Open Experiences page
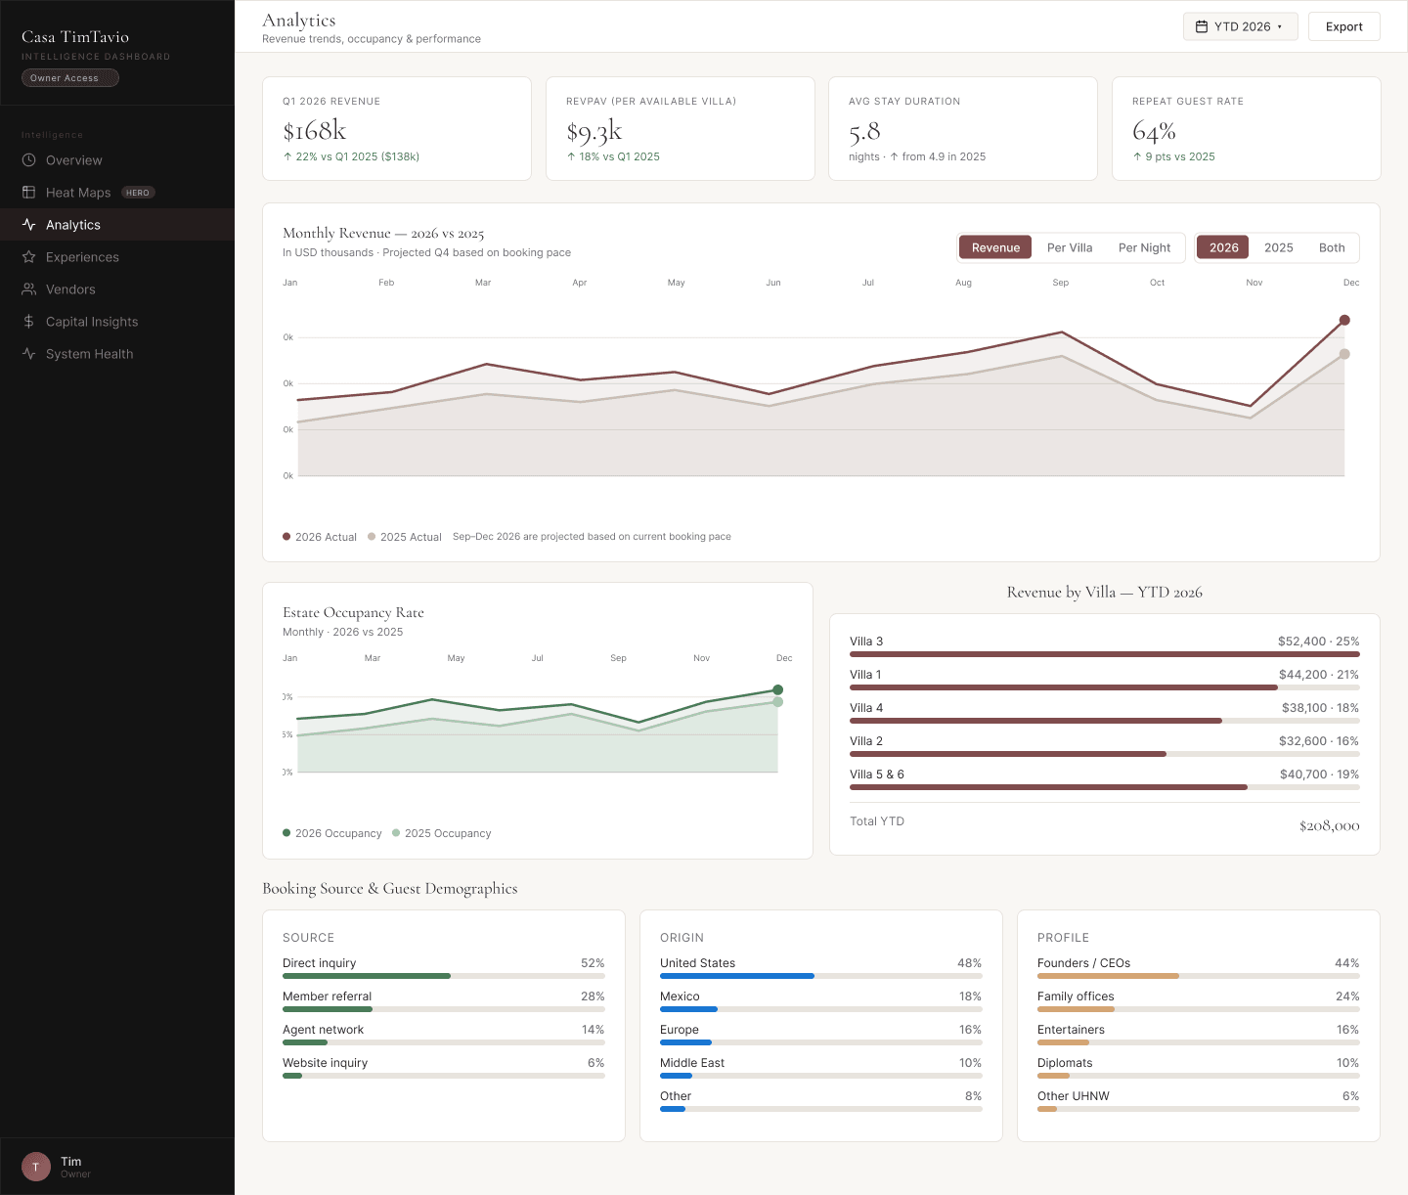1408x1195 pixels. [x=117, y=257]
